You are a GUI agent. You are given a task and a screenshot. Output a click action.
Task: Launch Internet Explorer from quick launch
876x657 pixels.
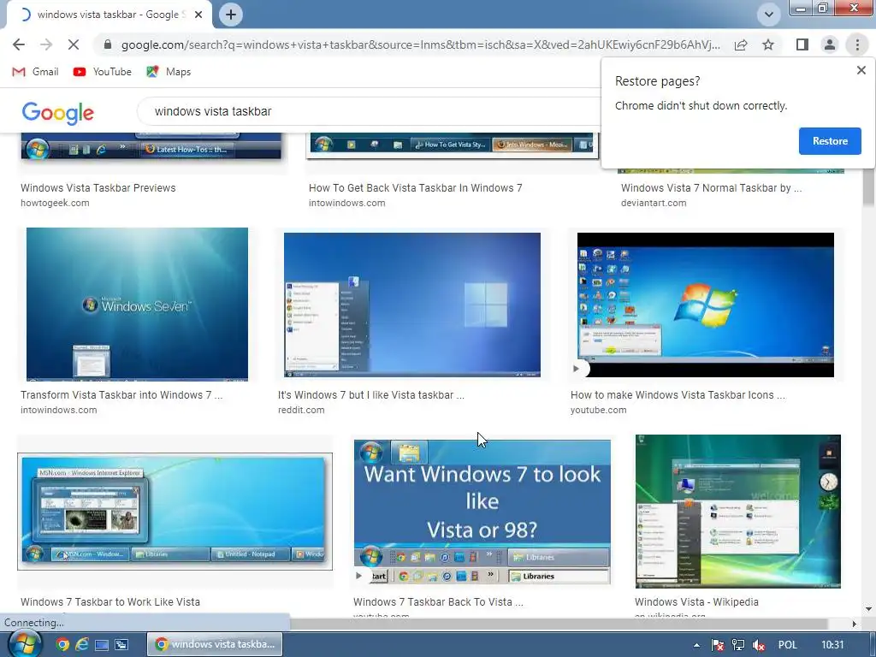coord(81,645)
